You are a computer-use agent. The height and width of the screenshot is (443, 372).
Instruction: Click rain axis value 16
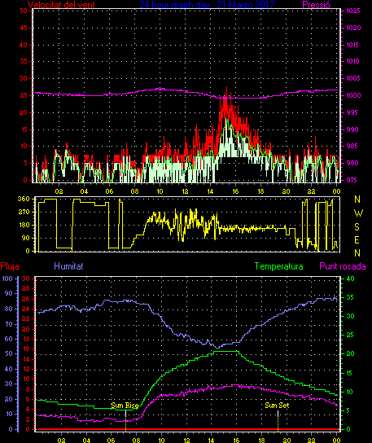click(26, 349)
